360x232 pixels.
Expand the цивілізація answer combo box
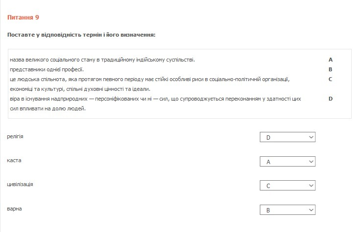[x=287, y=186]
